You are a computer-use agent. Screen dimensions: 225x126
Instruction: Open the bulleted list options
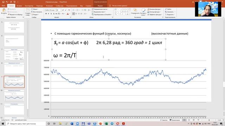pos(74,10)
